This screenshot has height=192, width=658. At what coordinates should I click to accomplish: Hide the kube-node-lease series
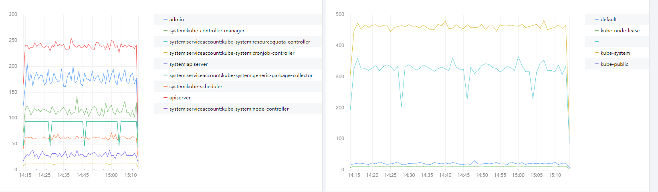click(x=620, y=31)
